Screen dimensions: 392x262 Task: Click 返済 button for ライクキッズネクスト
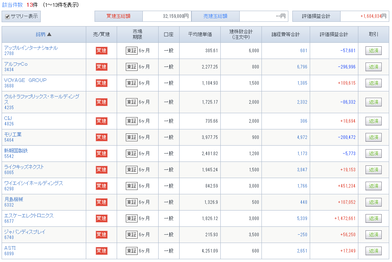coord(373,170)
